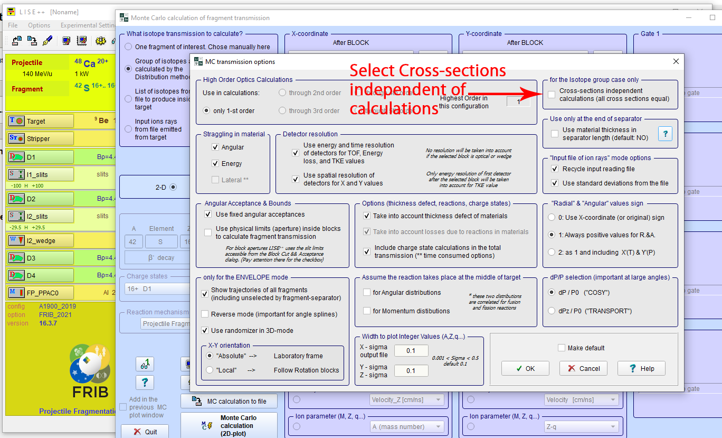Open the I2_wedge block

click(40, 240)
